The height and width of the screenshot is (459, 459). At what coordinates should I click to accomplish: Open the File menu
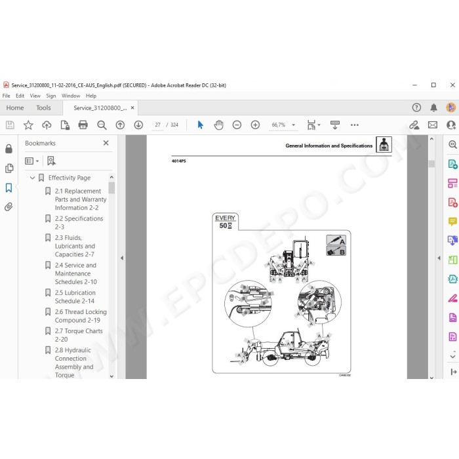pos(6,96)
